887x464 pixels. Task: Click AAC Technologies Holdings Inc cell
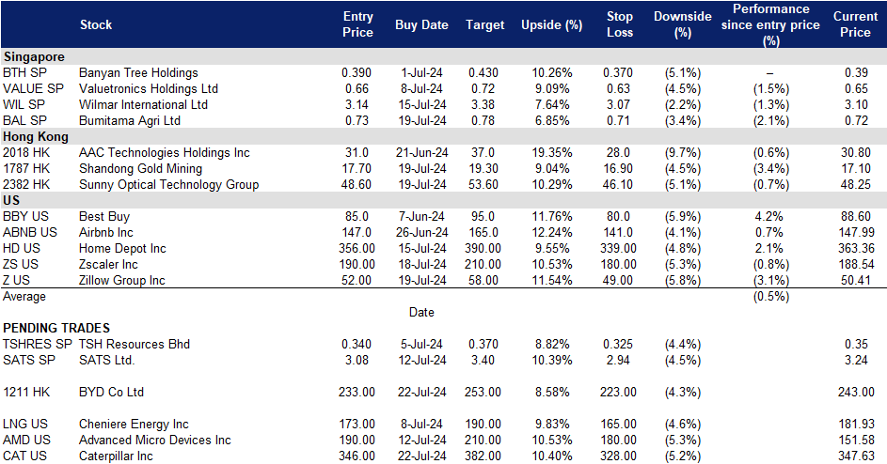165,152
